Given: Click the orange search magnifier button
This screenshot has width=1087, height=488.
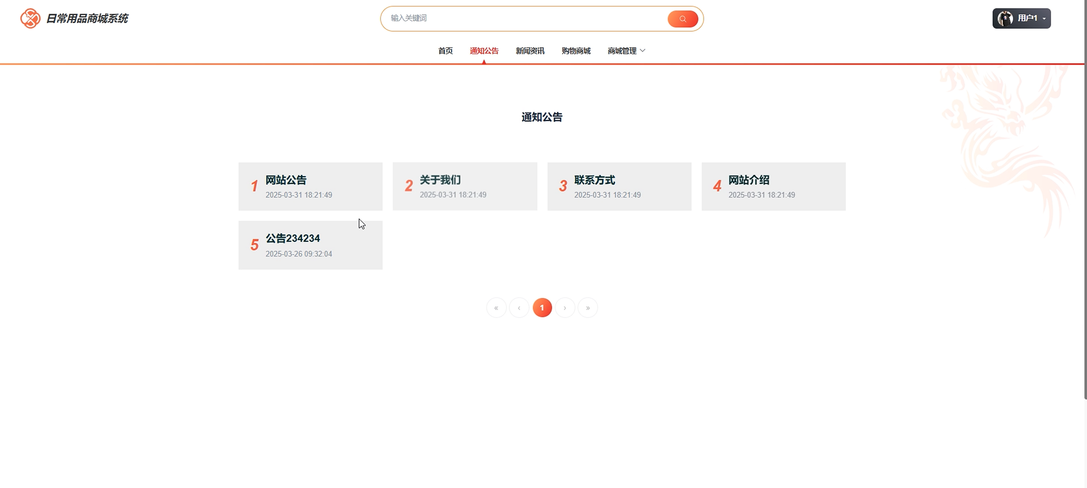Looking at the screenshot, I should pyautogui.click(x=682, y=19).
